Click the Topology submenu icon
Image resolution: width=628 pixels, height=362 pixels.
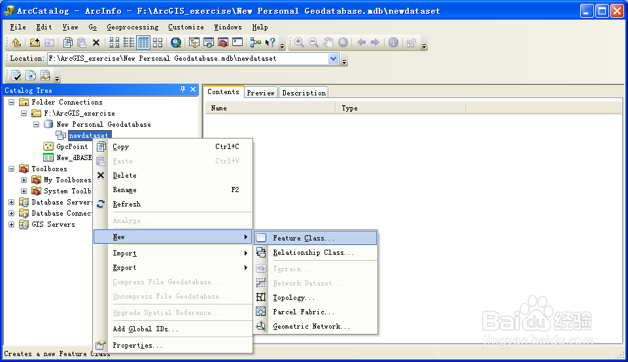click(x=261, y=297)
